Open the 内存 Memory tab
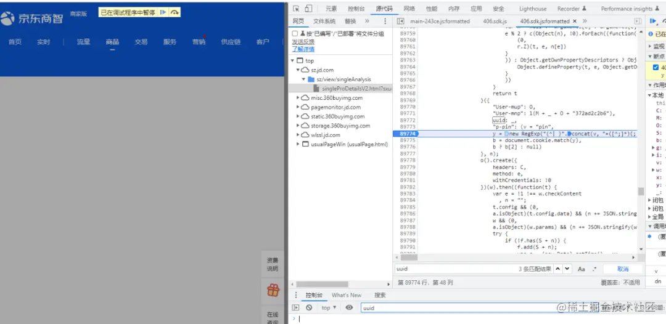The image size is (666, 324). (454, 9)
